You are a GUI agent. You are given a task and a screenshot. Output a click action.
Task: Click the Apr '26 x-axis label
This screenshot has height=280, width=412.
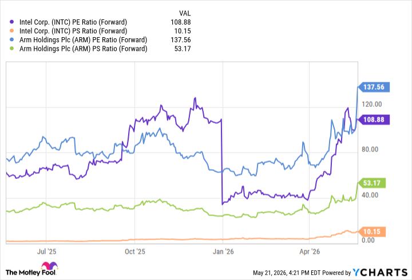pyautogui.click(x=310, y=251)
